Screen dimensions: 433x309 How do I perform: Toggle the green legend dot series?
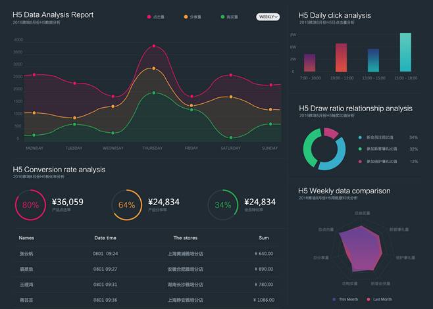(x=222, y=16)
